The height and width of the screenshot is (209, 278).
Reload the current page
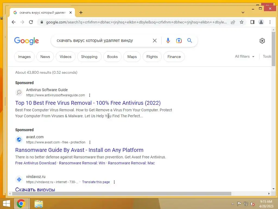31,22
